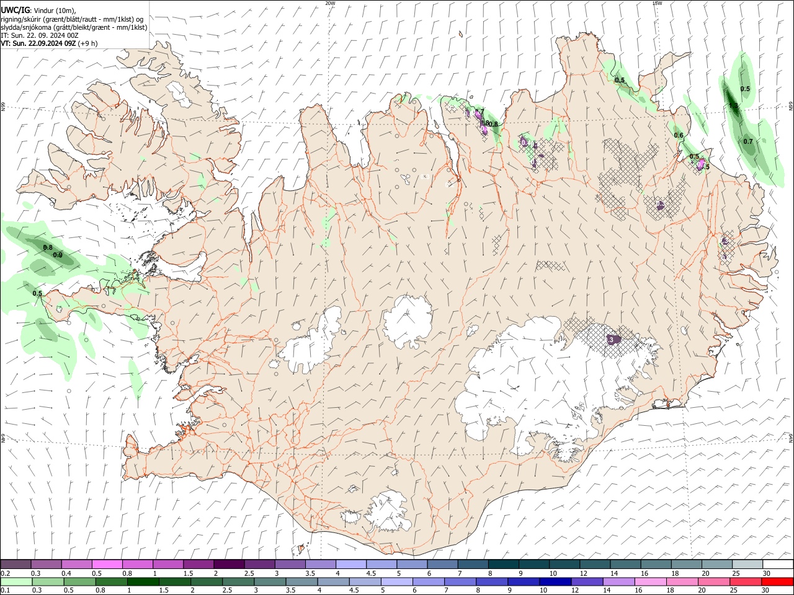Click the 1.3 precipitation value offshore northeast

pos(733,107)
